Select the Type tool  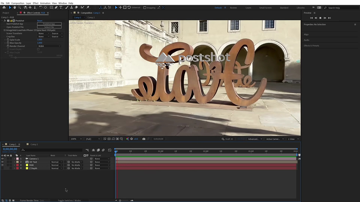click(61, 7)
